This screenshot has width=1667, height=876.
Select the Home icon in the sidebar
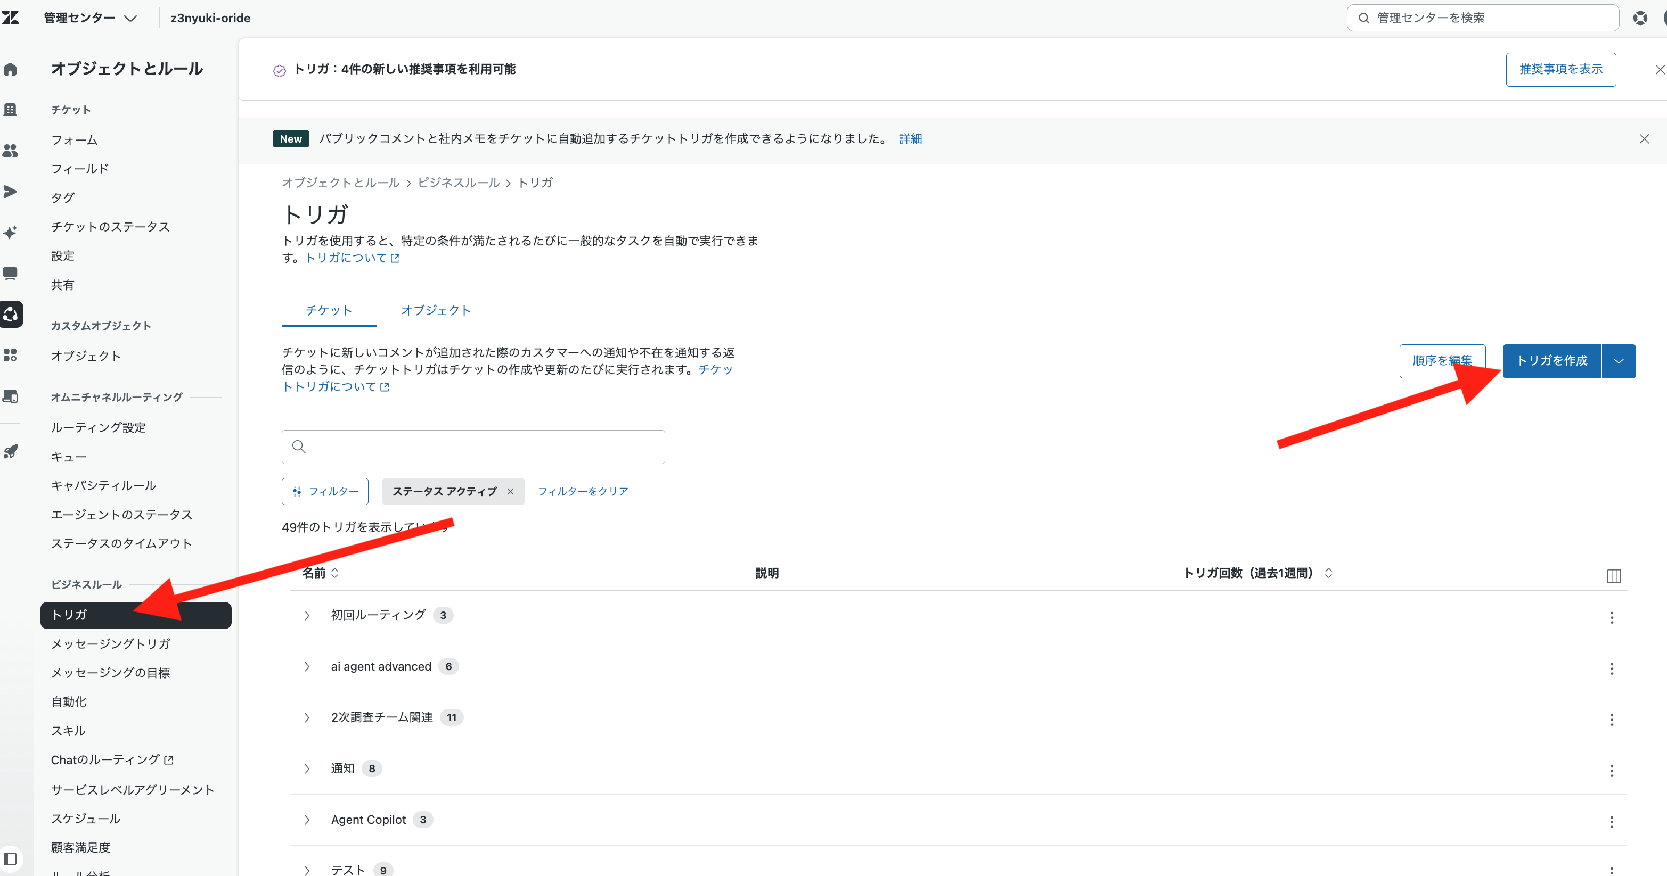(10, 69)
